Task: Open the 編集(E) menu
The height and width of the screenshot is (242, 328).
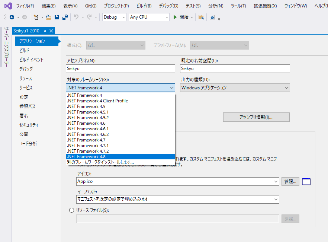Action: pyautogui.click(x=48, y=6)
